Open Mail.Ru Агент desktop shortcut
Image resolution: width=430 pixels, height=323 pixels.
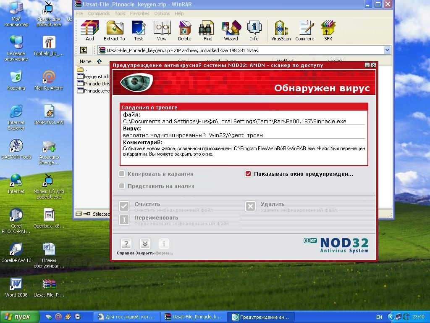49,80
